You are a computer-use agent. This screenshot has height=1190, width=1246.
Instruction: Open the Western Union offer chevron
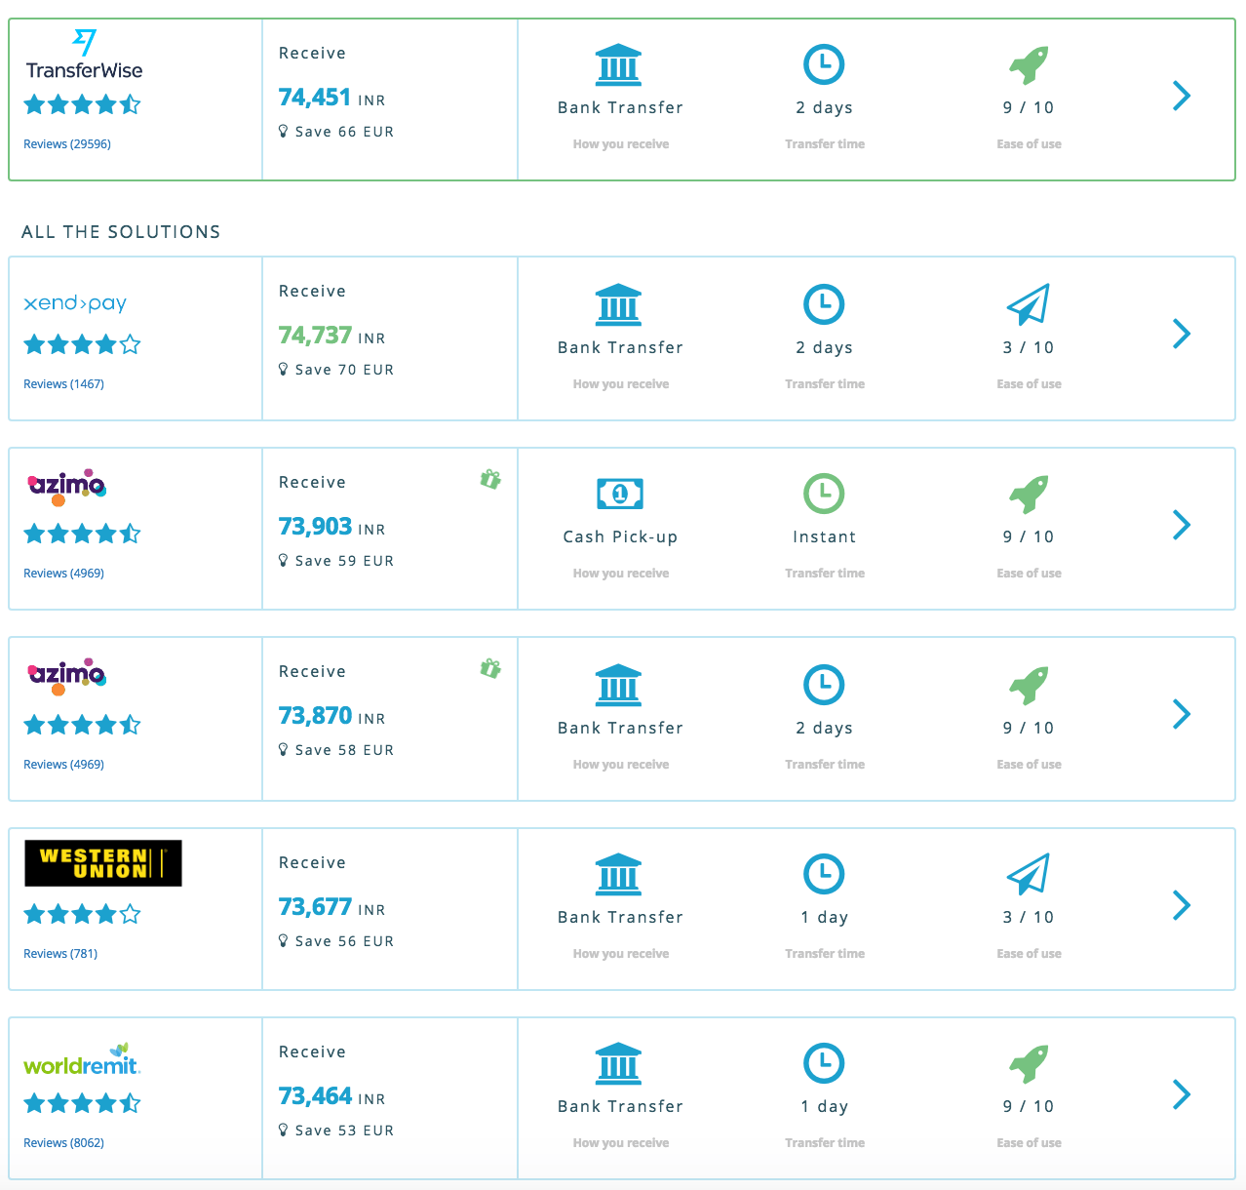(1182, 905)
